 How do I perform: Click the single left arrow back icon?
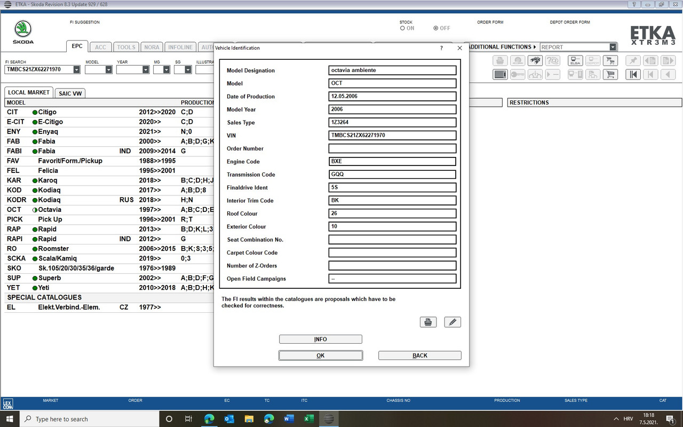[668, 75]
